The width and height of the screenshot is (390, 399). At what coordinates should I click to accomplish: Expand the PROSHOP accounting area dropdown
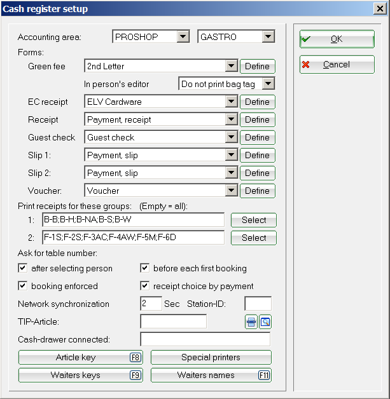pos(183,37)
